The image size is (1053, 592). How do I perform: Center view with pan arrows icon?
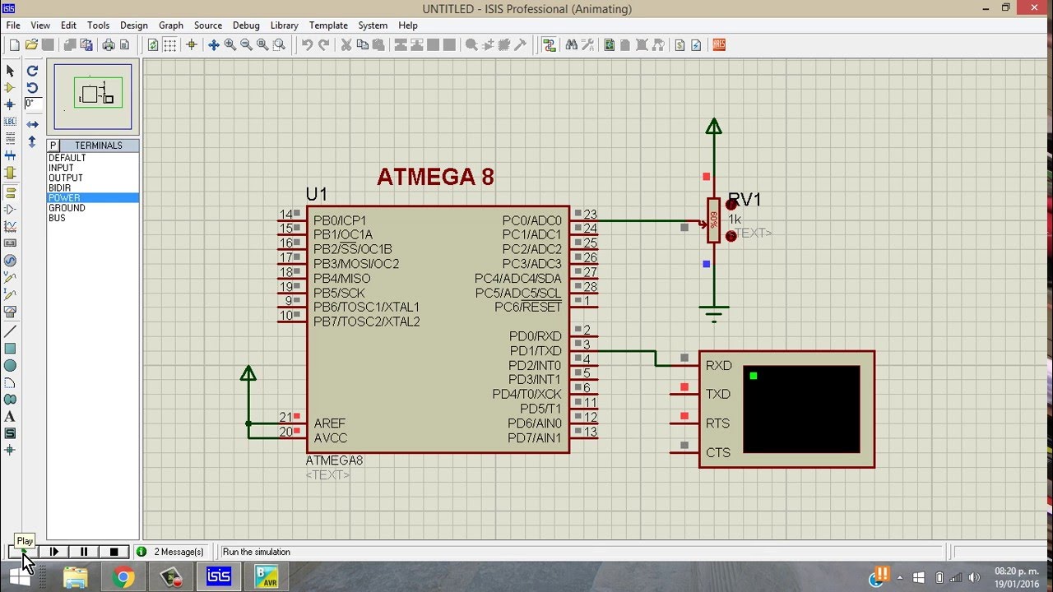coord(214,45)
